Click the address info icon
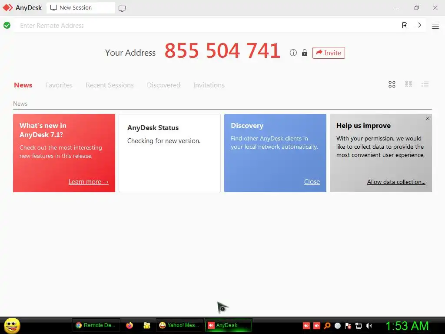The height and width of the screenshot is (334, 445). click(x=293, y=53)
